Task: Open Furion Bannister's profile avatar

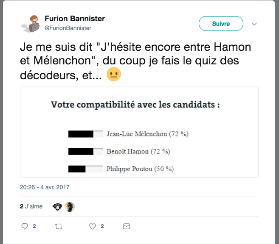Action: [30, 23]
